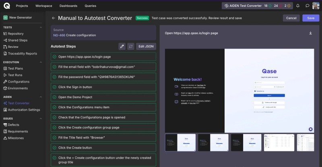The width and height of the screenshot is (322, 167).
Task: Open Test Plans in sidebar
Action: (15, 68)
